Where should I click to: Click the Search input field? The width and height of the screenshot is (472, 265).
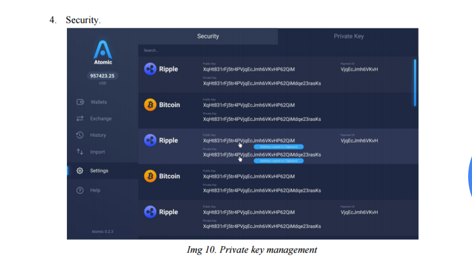[278, 50]
